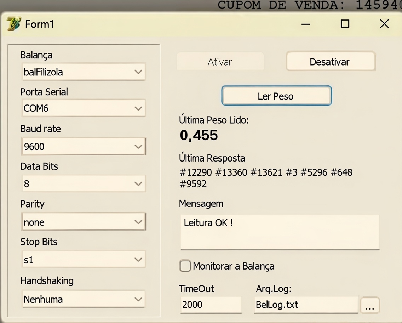Click the Form1 title bar text
The height and width of the screenshot is (323, 402).
(x=40, y=24)
